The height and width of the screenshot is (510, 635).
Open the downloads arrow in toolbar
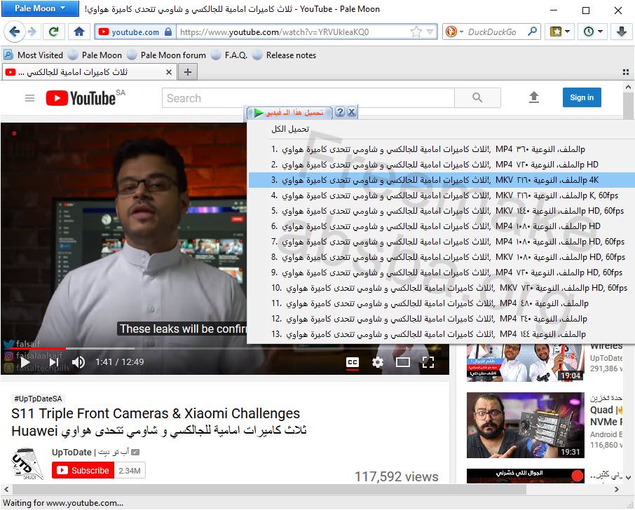pyautogui.click(x=621, y=32)
